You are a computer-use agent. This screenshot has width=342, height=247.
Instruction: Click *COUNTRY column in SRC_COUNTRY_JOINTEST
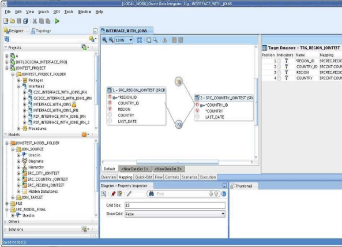[214, 111]
